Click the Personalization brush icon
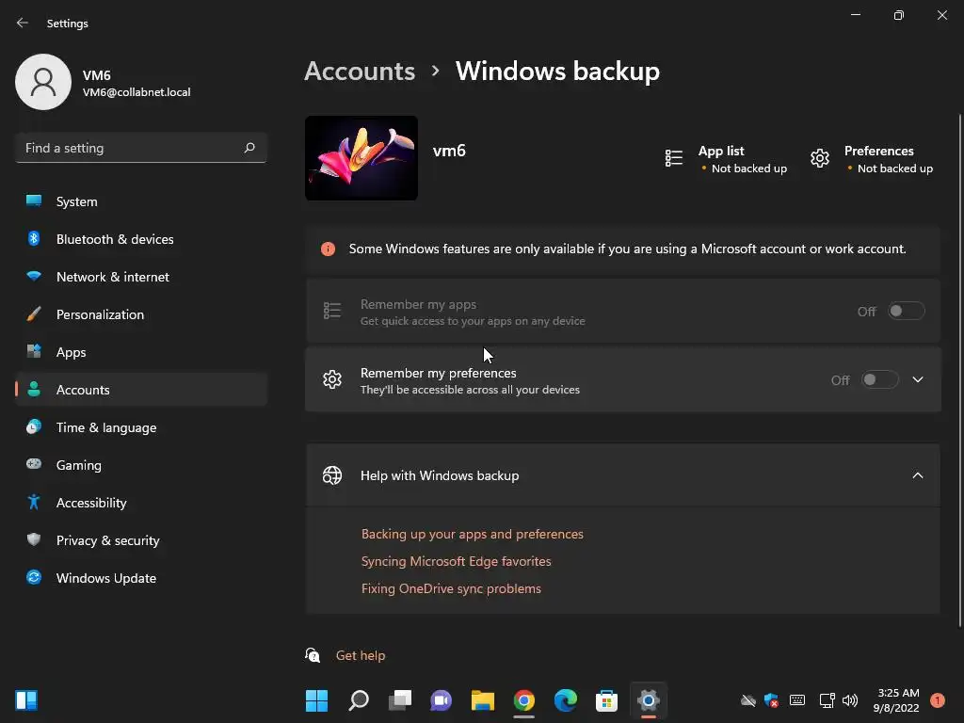This screenshot has width=964, height=723. click(34, 314)
